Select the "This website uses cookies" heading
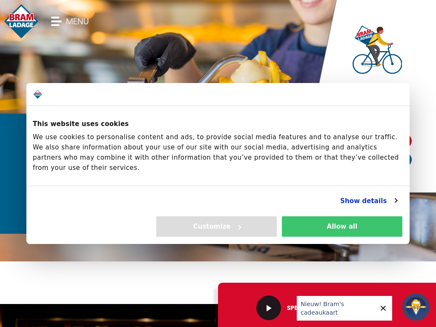Screen dimensions: 436x327 coord(80,124)
